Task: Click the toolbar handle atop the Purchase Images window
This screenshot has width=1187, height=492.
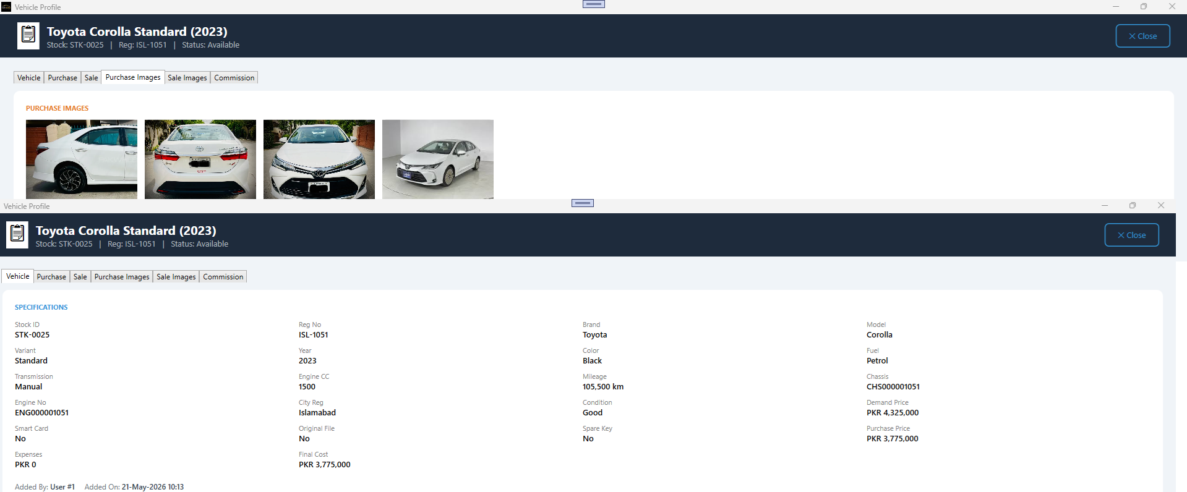Action: (594, 4)
